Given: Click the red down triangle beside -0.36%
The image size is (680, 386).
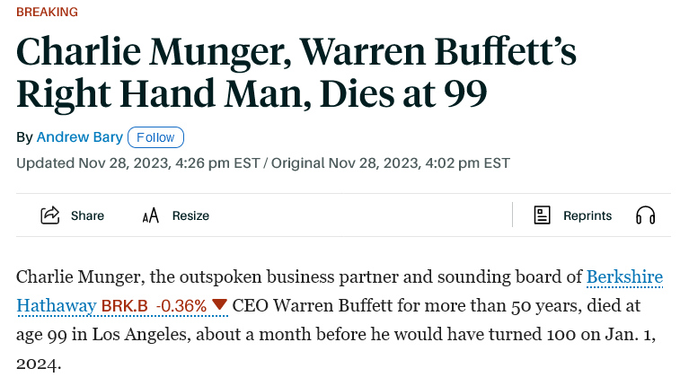Looking at the screenshot, I should point(219,304).
